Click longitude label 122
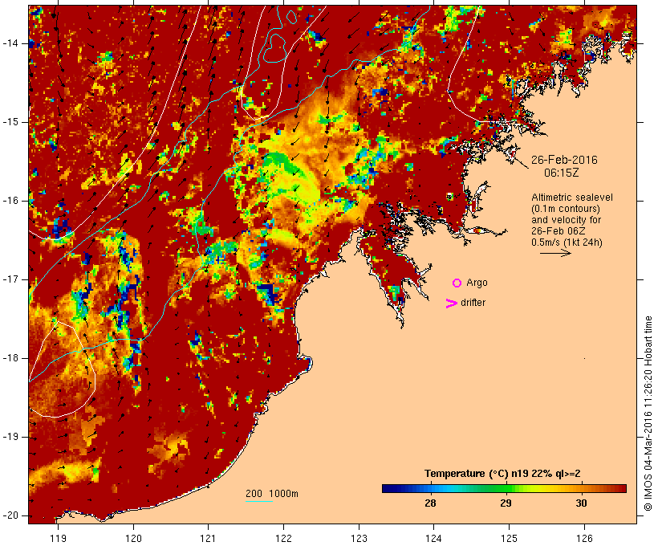The width and height of the screenshot is (658, 546). [284, 538]
